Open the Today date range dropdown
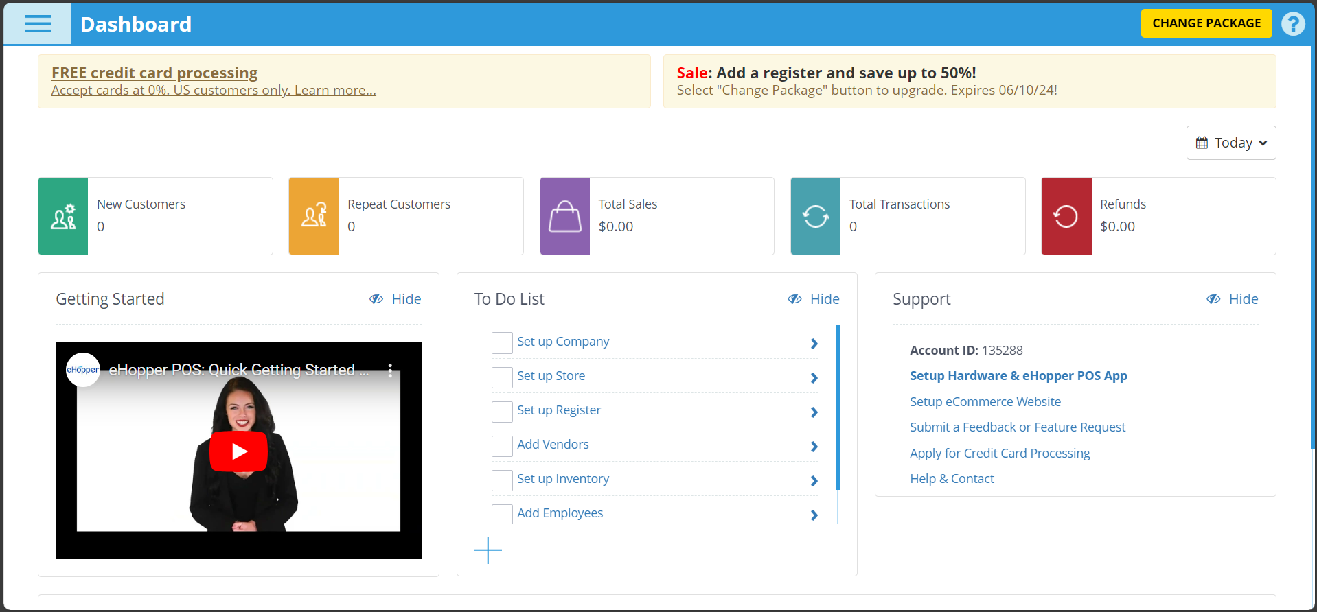 click(x=1231, y=143)
